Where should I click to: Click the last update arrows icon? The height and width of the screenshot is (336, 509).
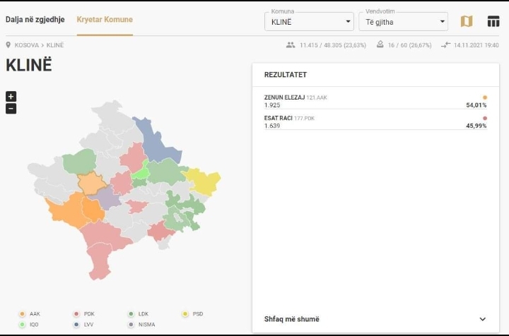click(x=445, y=44)
